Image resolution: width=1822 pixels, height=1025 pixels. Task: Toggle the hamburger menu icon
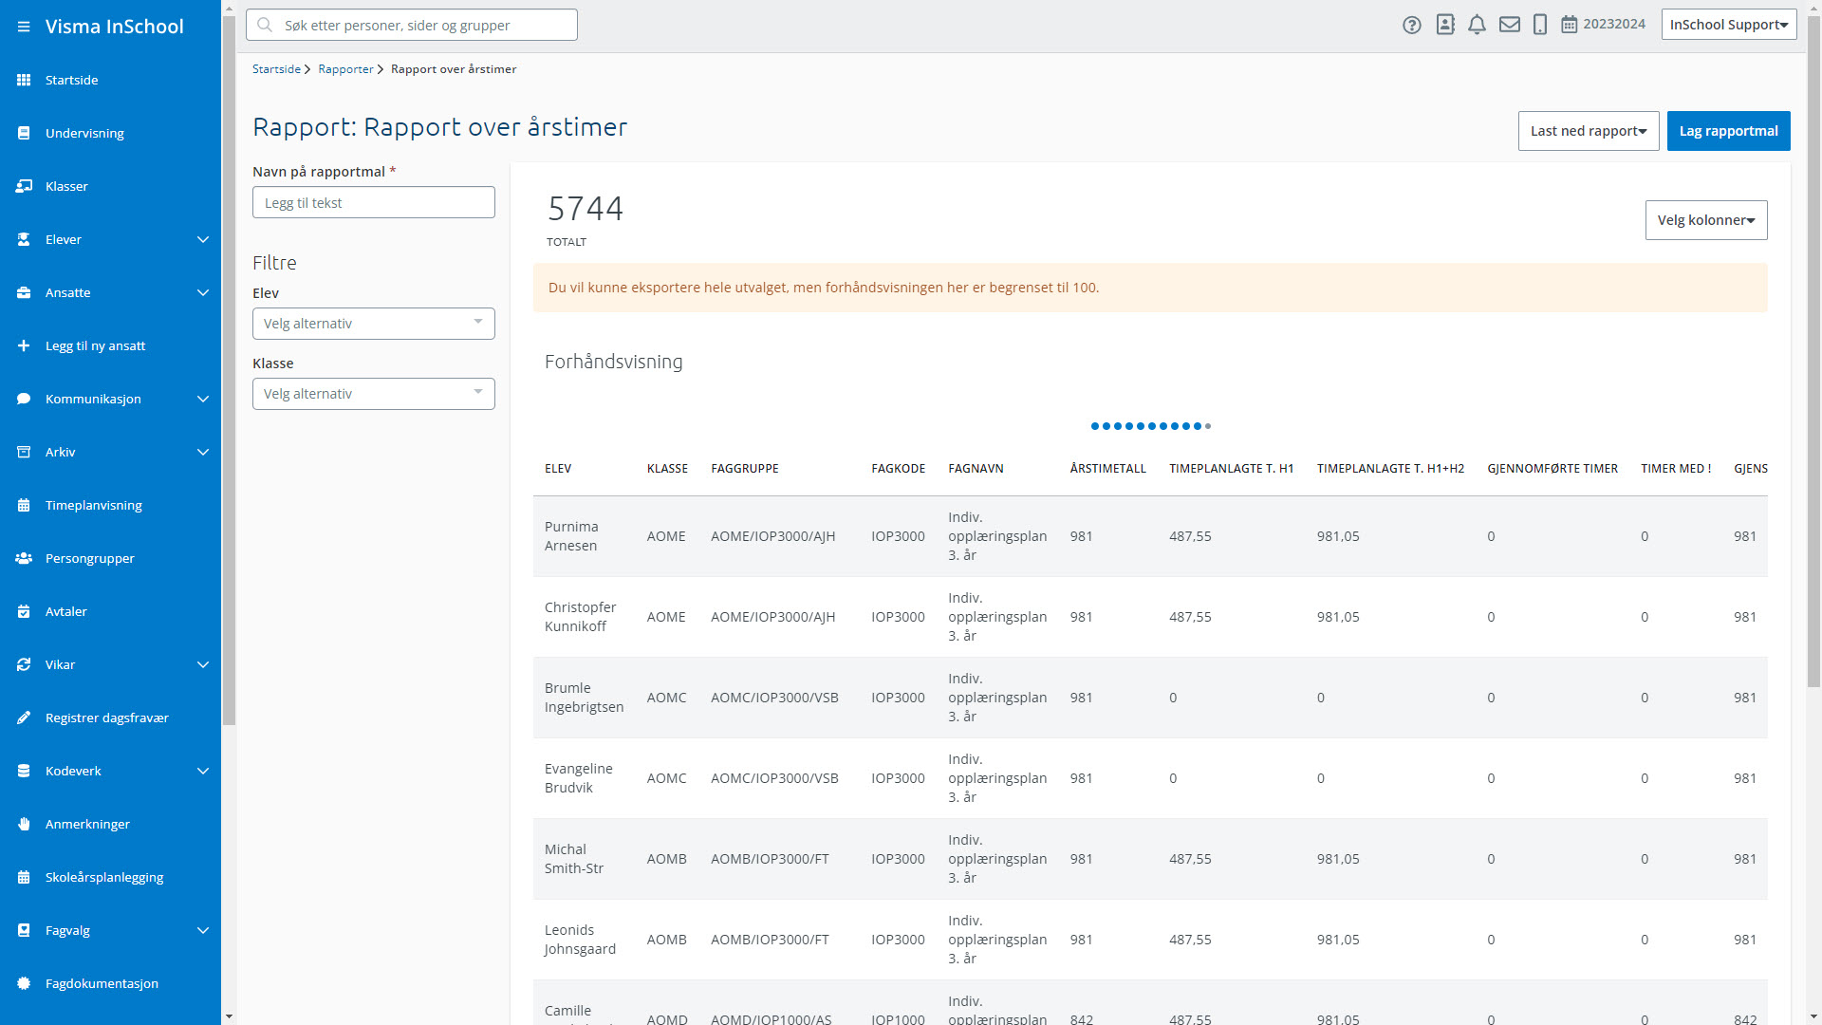[x=24, y=27]
